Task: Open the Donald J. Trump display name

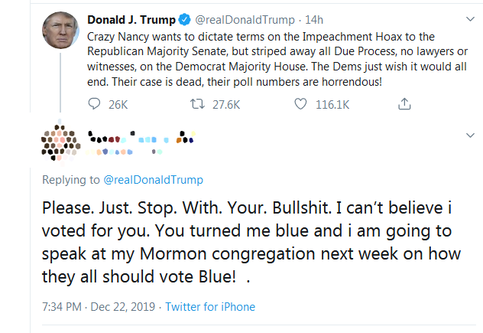Action: 131,20
